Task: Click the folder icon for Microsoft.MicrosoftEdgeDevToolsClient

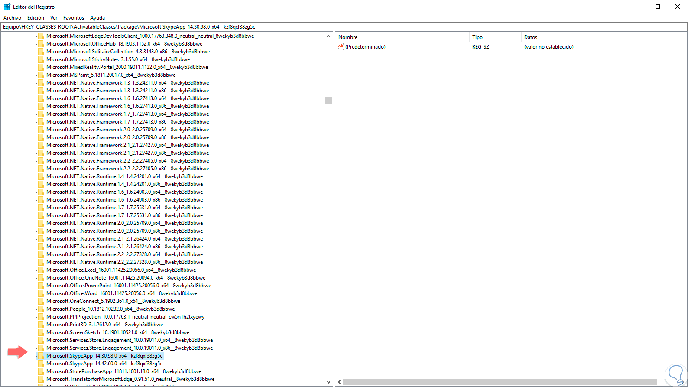Action: click(x=41, y=36)
